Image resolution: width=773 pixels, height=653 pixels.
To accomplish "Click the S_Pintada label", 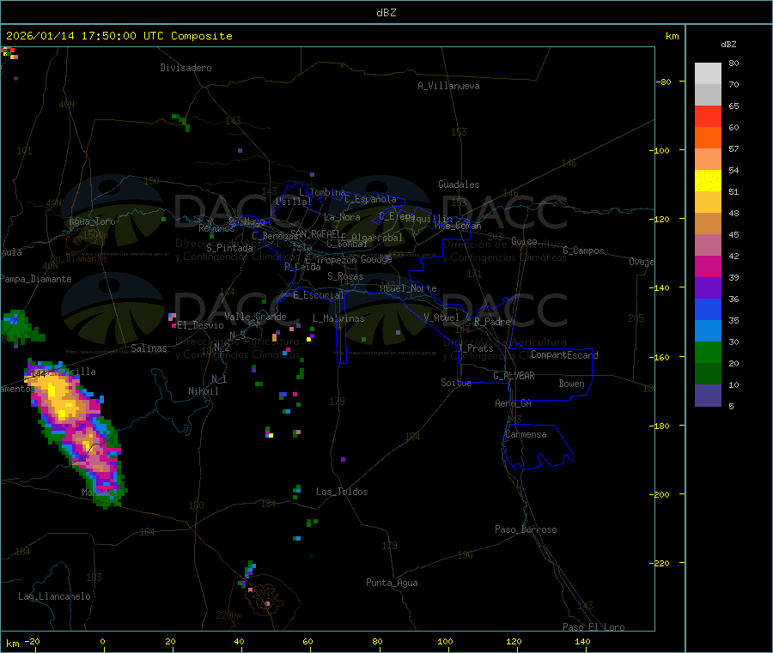I will pyautogui.click(x=229, y=248).
